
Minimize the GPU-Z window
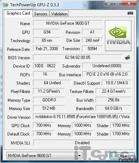click(x=109, y=3)
